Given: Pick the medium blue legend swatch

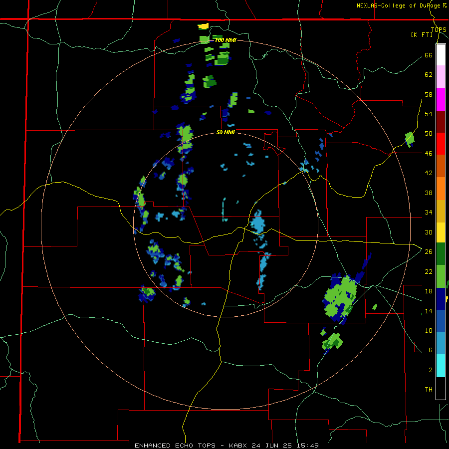Looking at the screenshot, I should [441, 321].
